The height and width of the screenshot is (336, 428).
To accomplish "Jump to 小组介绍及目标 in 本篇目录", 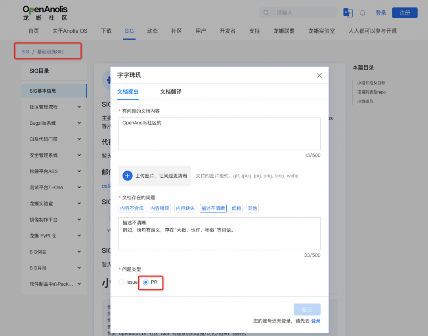I will point(371,83).
